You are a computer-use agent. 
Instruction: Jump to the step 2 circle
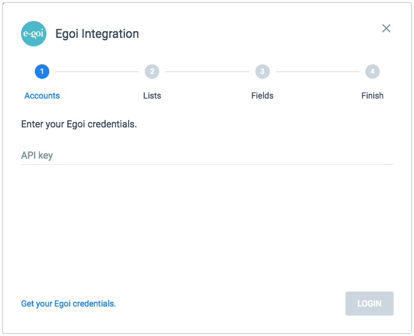pyautogui.click(x=152, y=72)
